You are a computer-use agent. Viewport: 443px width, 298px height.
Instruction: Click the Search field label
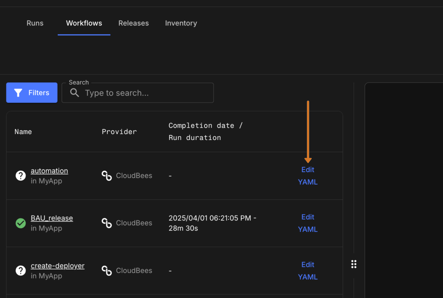79,82
